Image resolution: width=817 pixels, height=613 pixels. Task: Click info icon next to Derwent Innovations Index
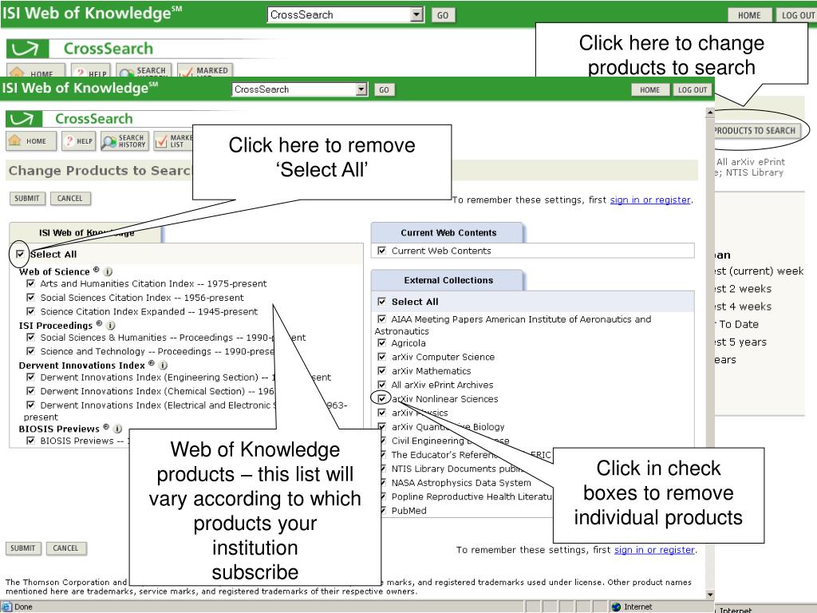tap(163, 365)
